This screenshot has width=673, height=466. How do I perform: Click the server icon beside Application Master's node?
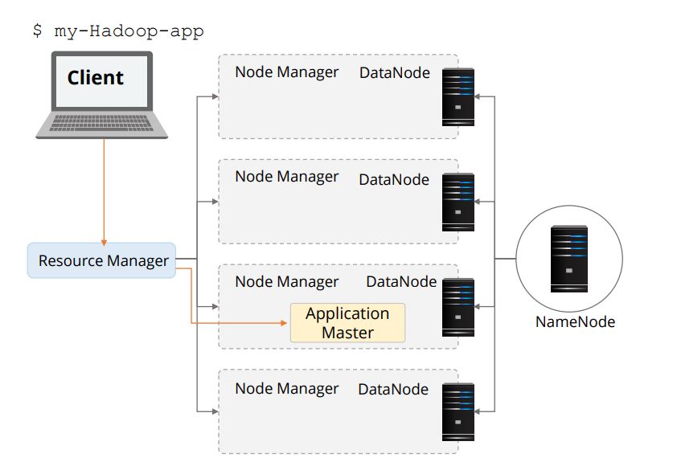pos(458,308)
